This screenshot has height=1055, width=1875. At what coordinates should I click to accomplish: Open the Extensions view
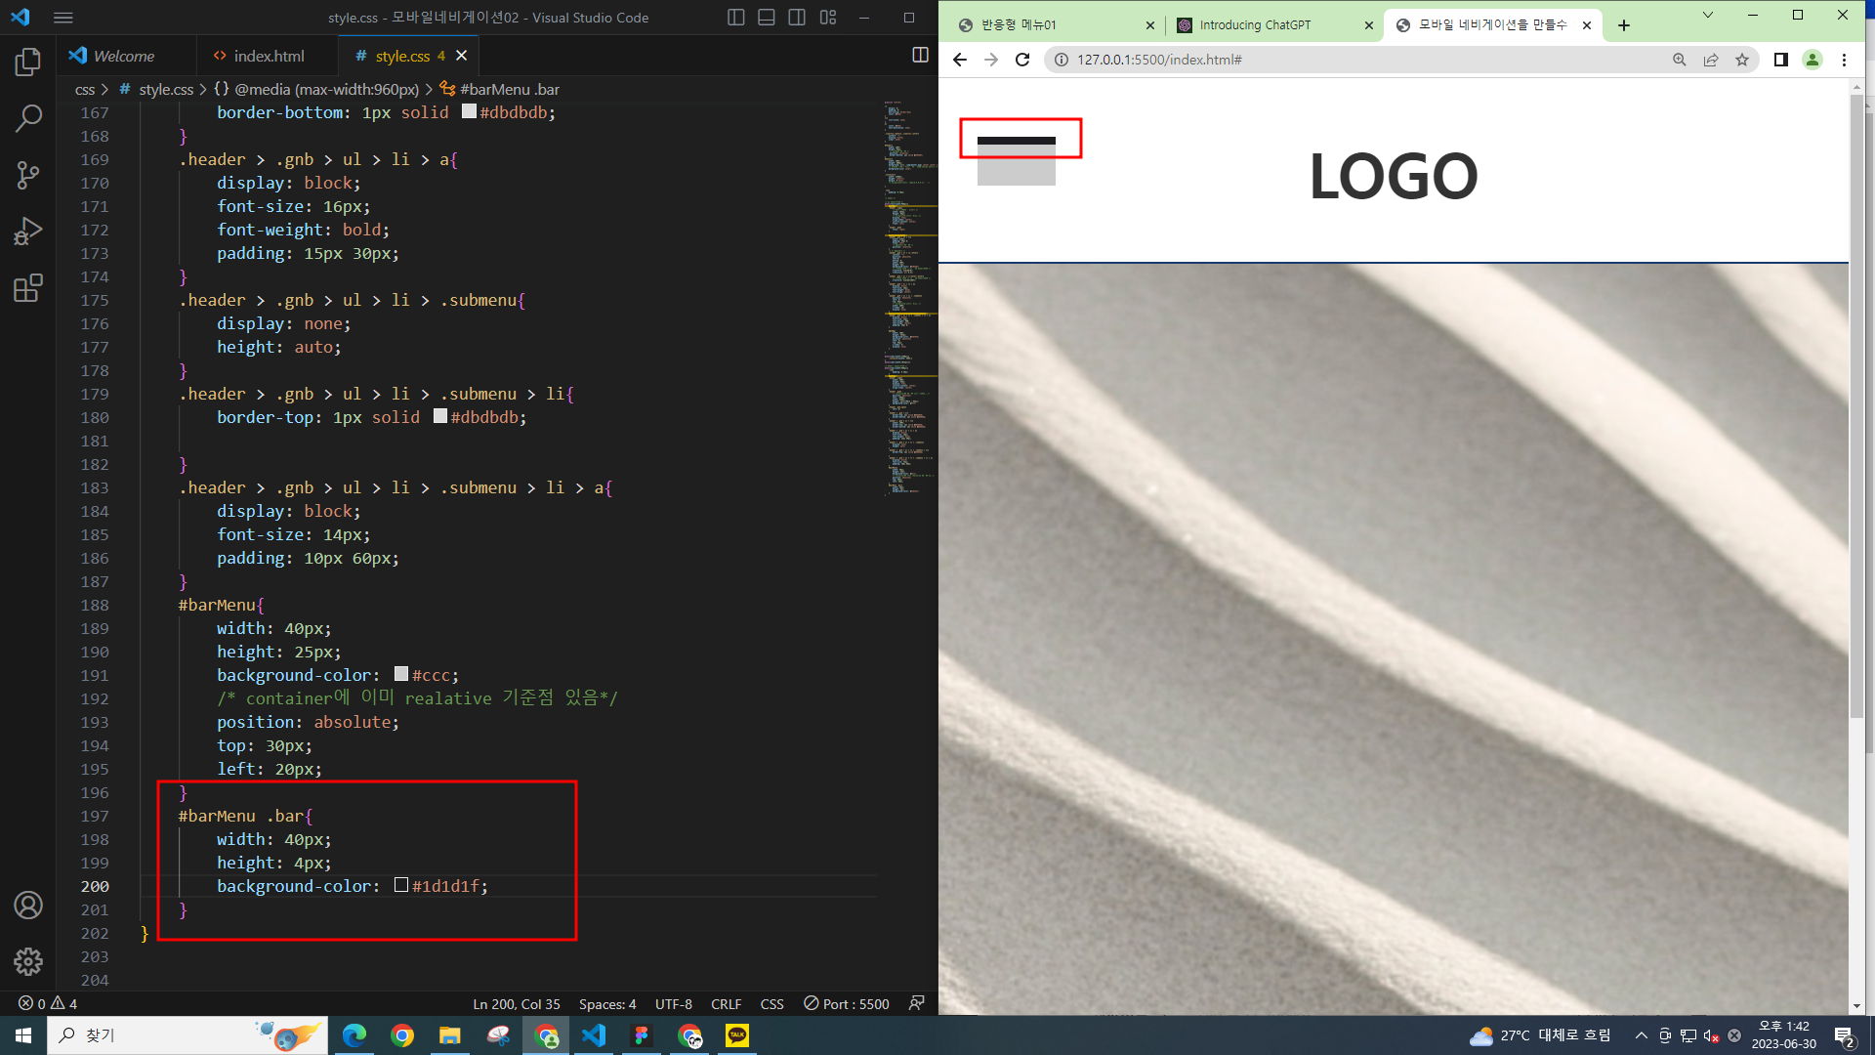(x=28, y=288)
